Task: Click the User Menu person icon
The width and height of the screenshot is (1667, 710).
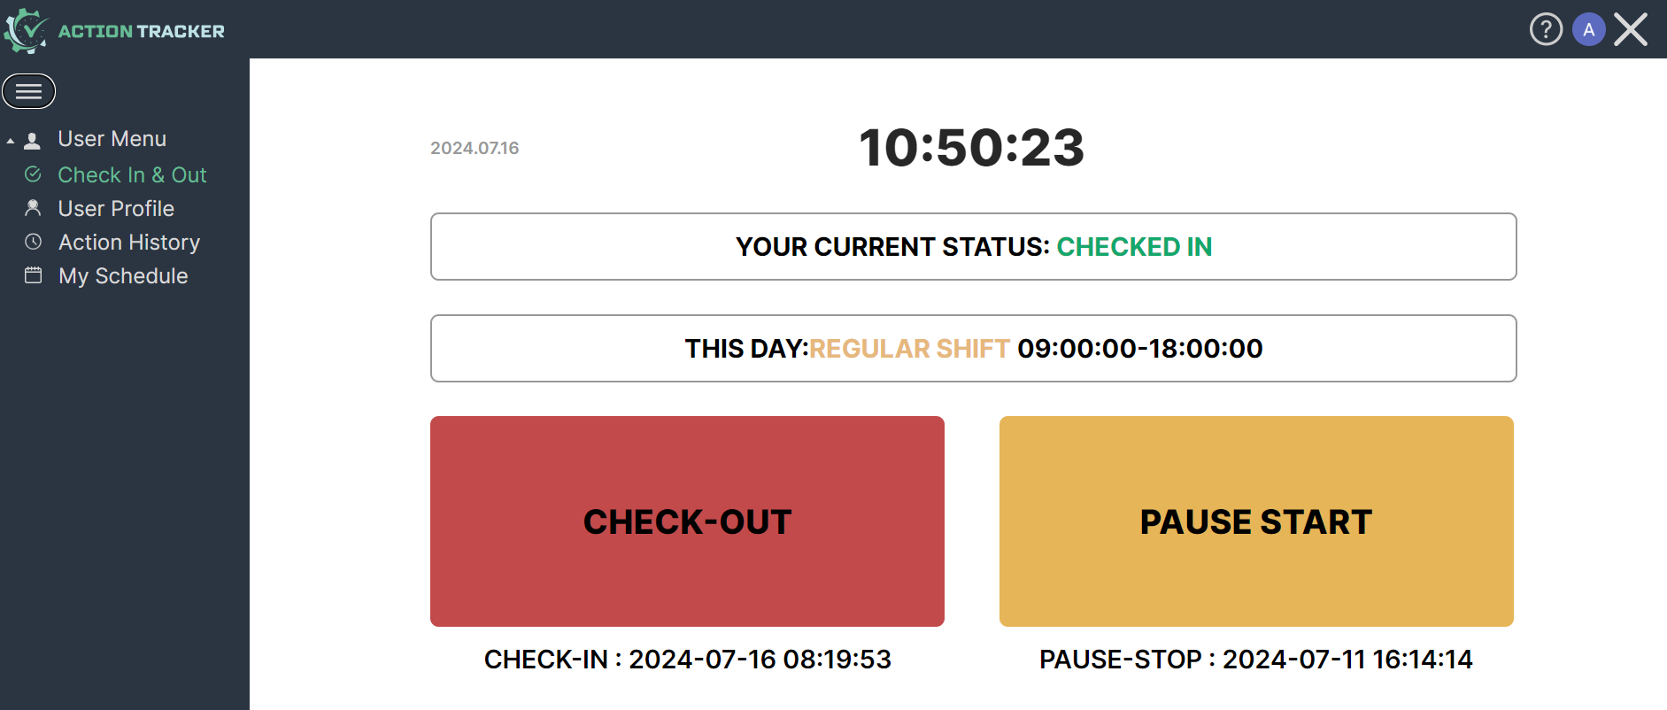Action: tap(33, 141)
